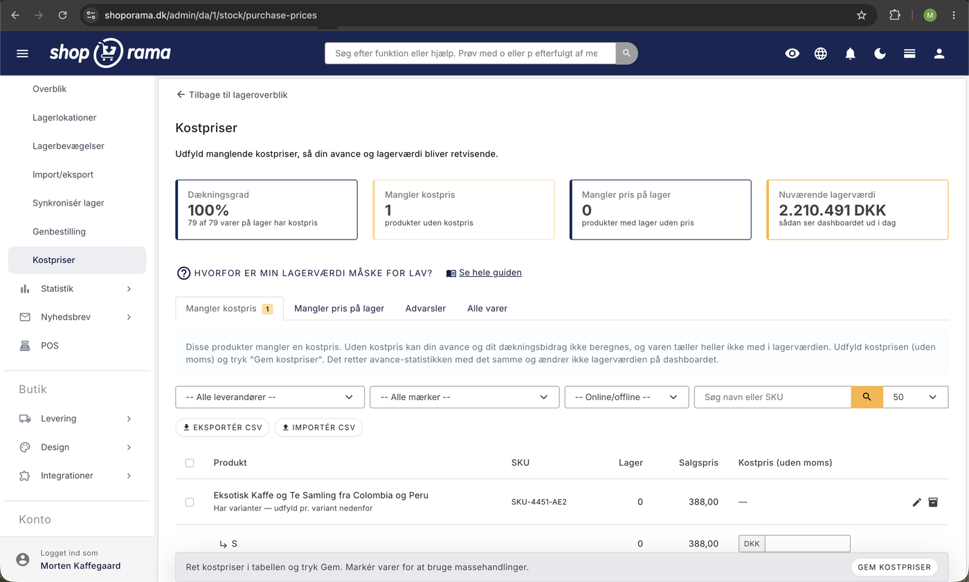
Task: Click Tilbage til lageroverblik link
Action: point(232,95)
